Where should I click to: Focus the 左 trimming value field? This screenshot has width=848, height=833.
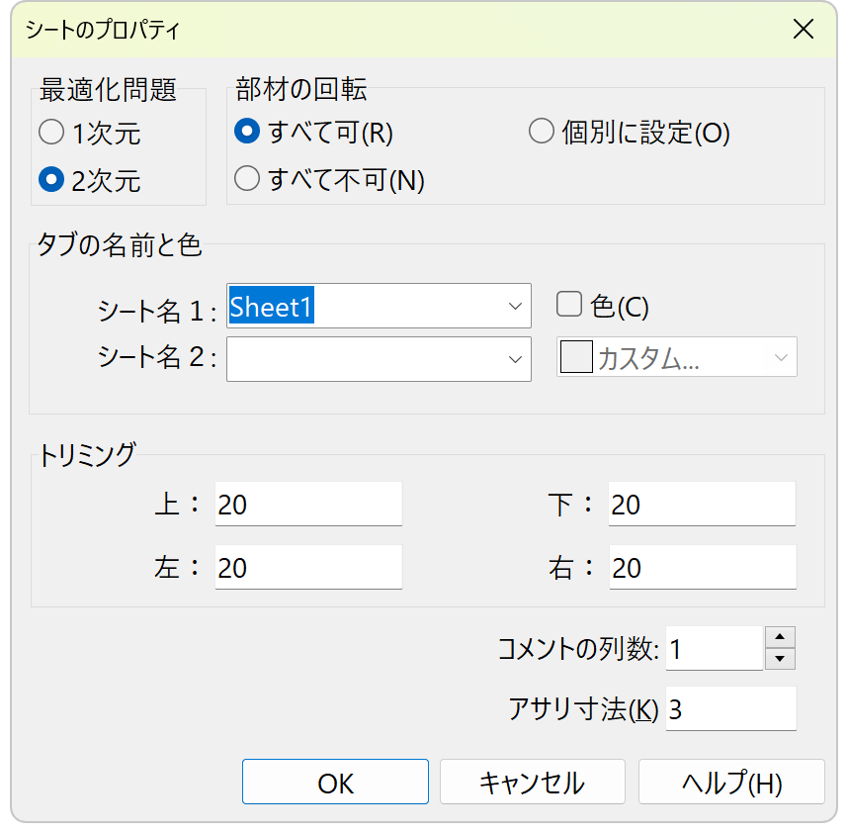(308, 567)
